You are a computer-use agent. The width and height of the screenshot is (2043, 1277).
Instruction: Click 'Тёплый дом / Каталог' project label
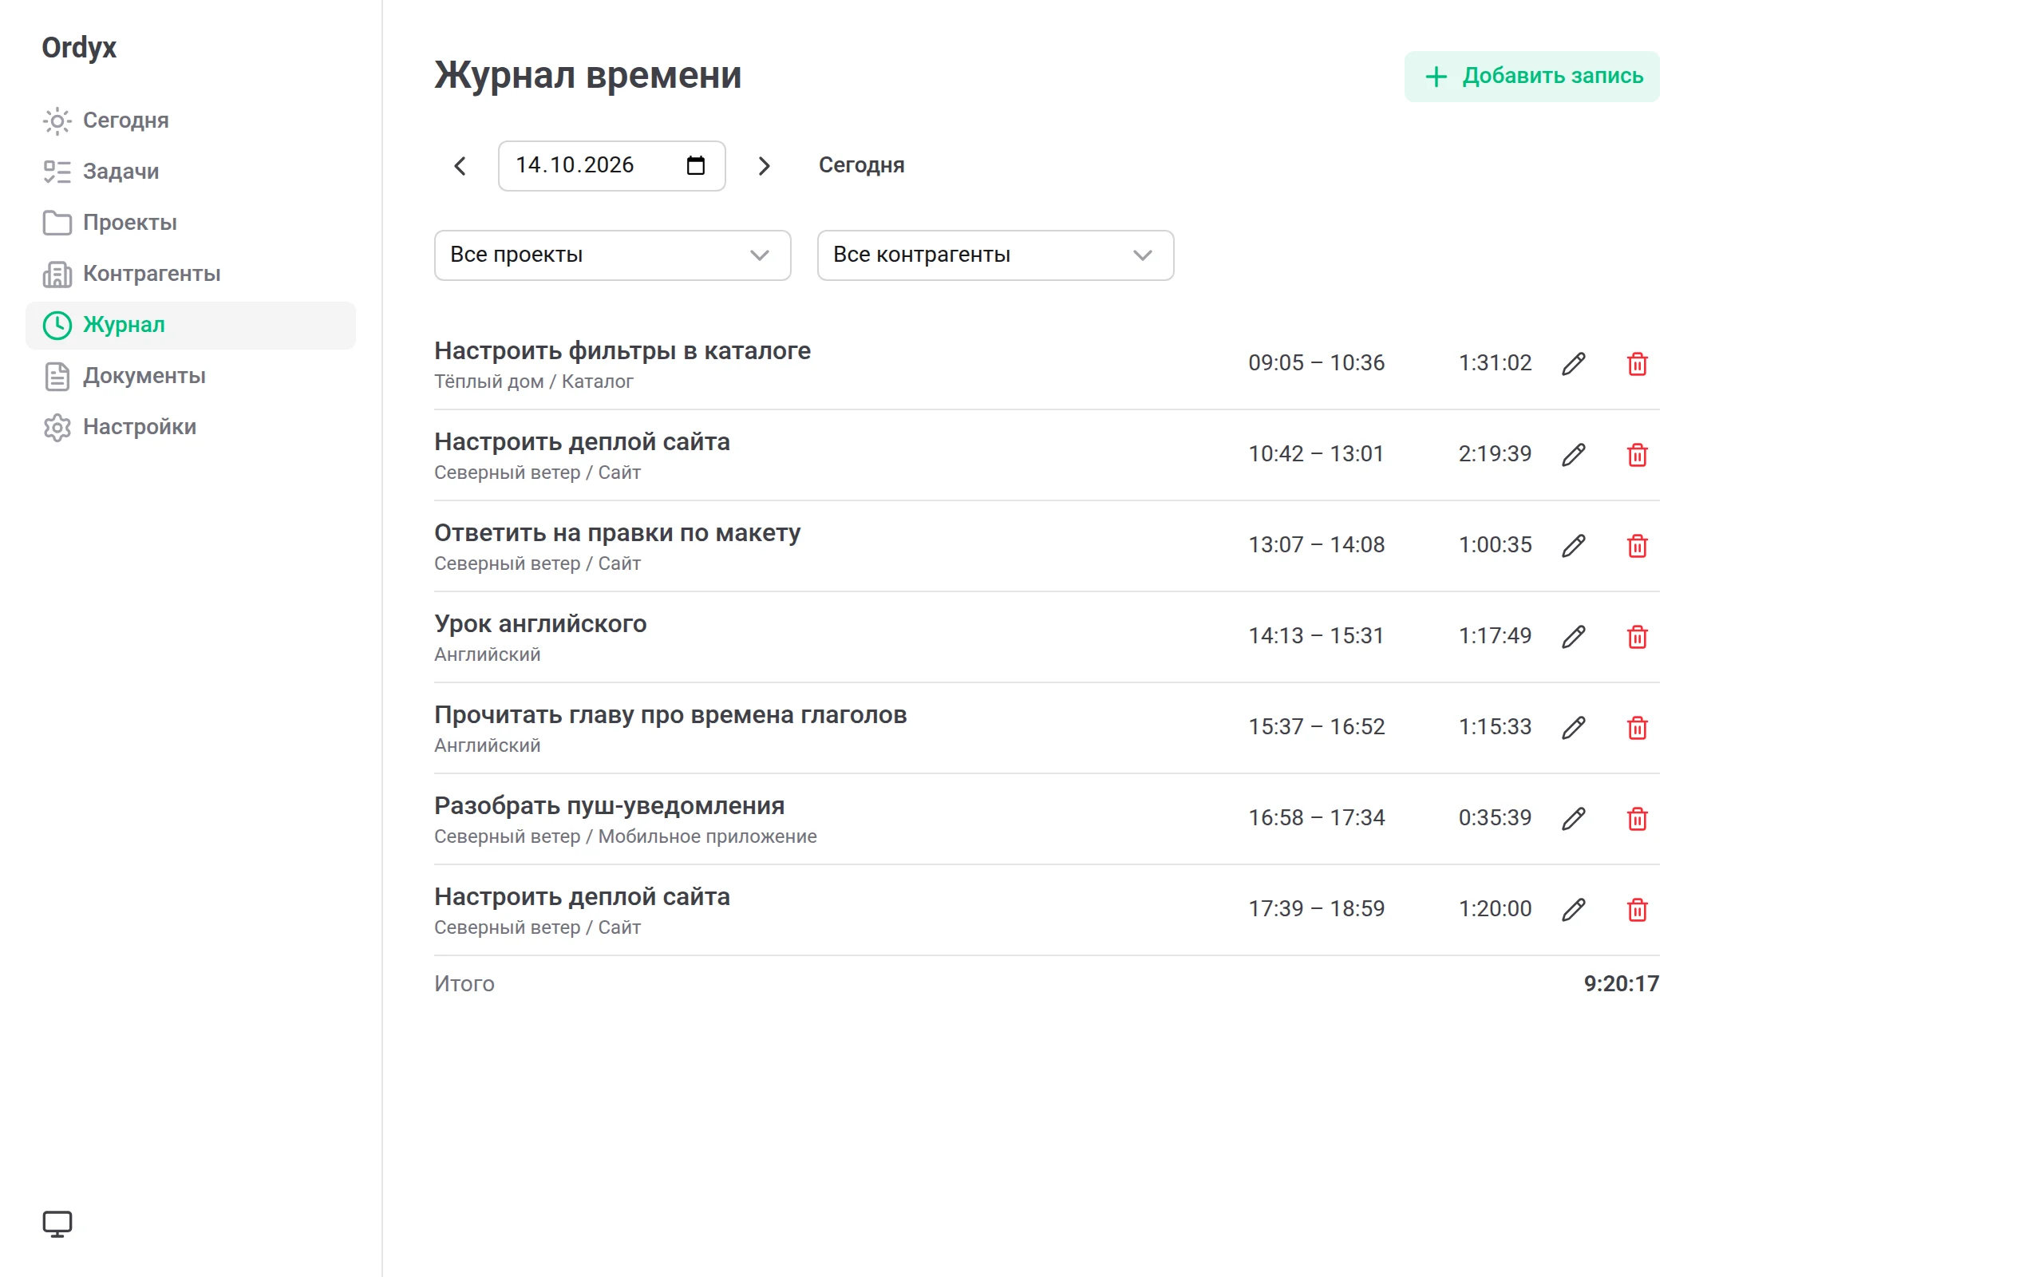[534, 382]
